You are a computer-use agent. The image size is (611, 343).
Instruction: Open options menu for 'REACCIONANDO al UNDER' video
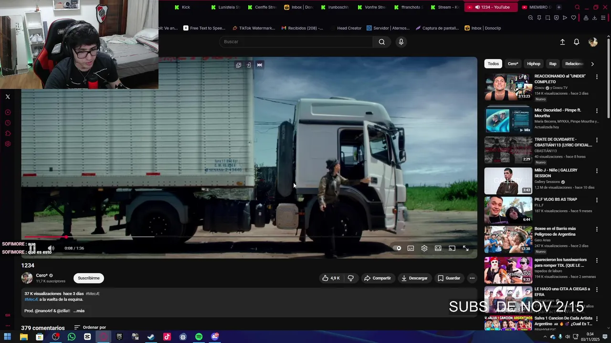pyautogui.click(x=597, y=77)
